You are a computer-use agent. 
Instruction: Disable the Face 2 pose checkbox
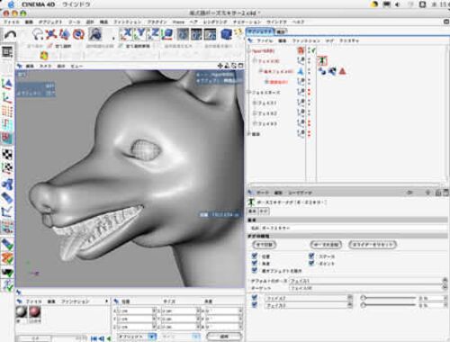coord(255,298)
